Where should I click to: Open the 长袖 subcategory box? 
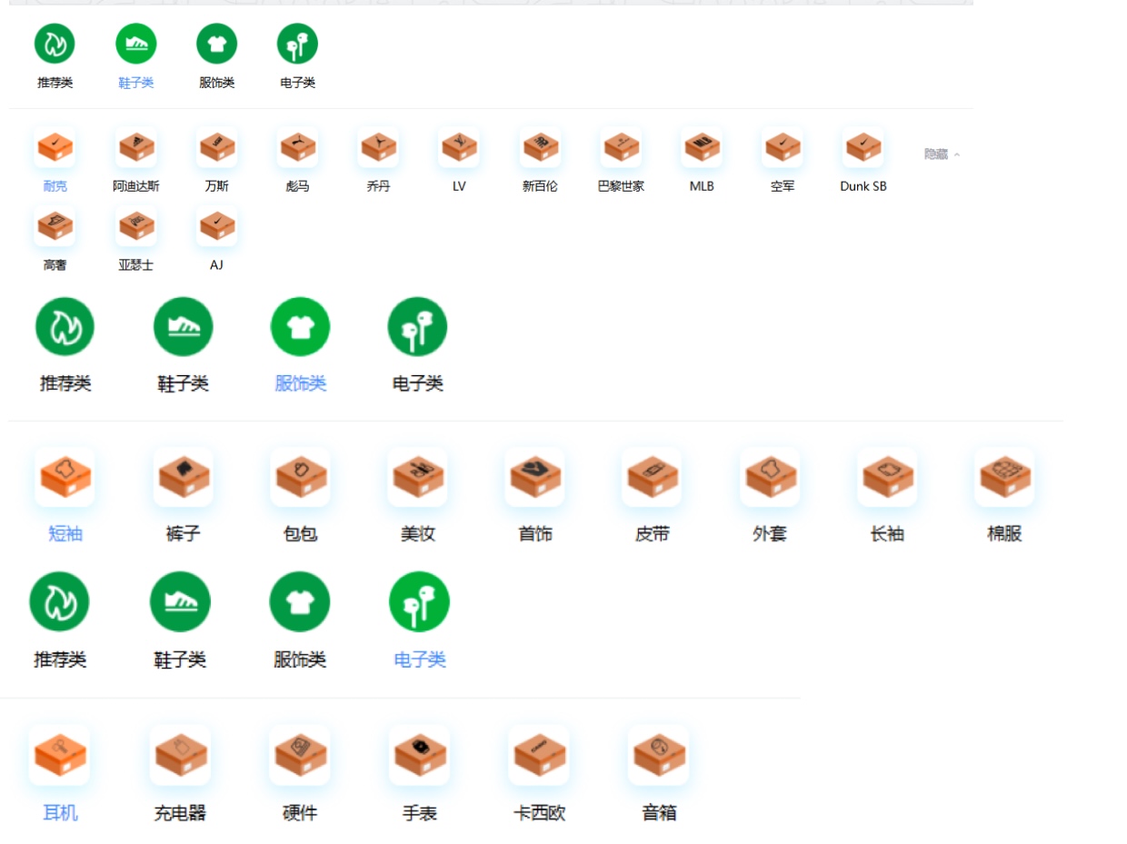click(x=887, y=477)
